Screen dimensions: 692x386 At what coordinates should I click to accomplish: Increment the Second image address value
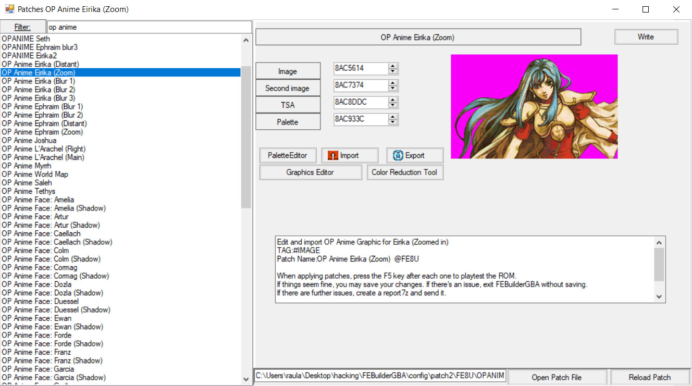point(393,82)
